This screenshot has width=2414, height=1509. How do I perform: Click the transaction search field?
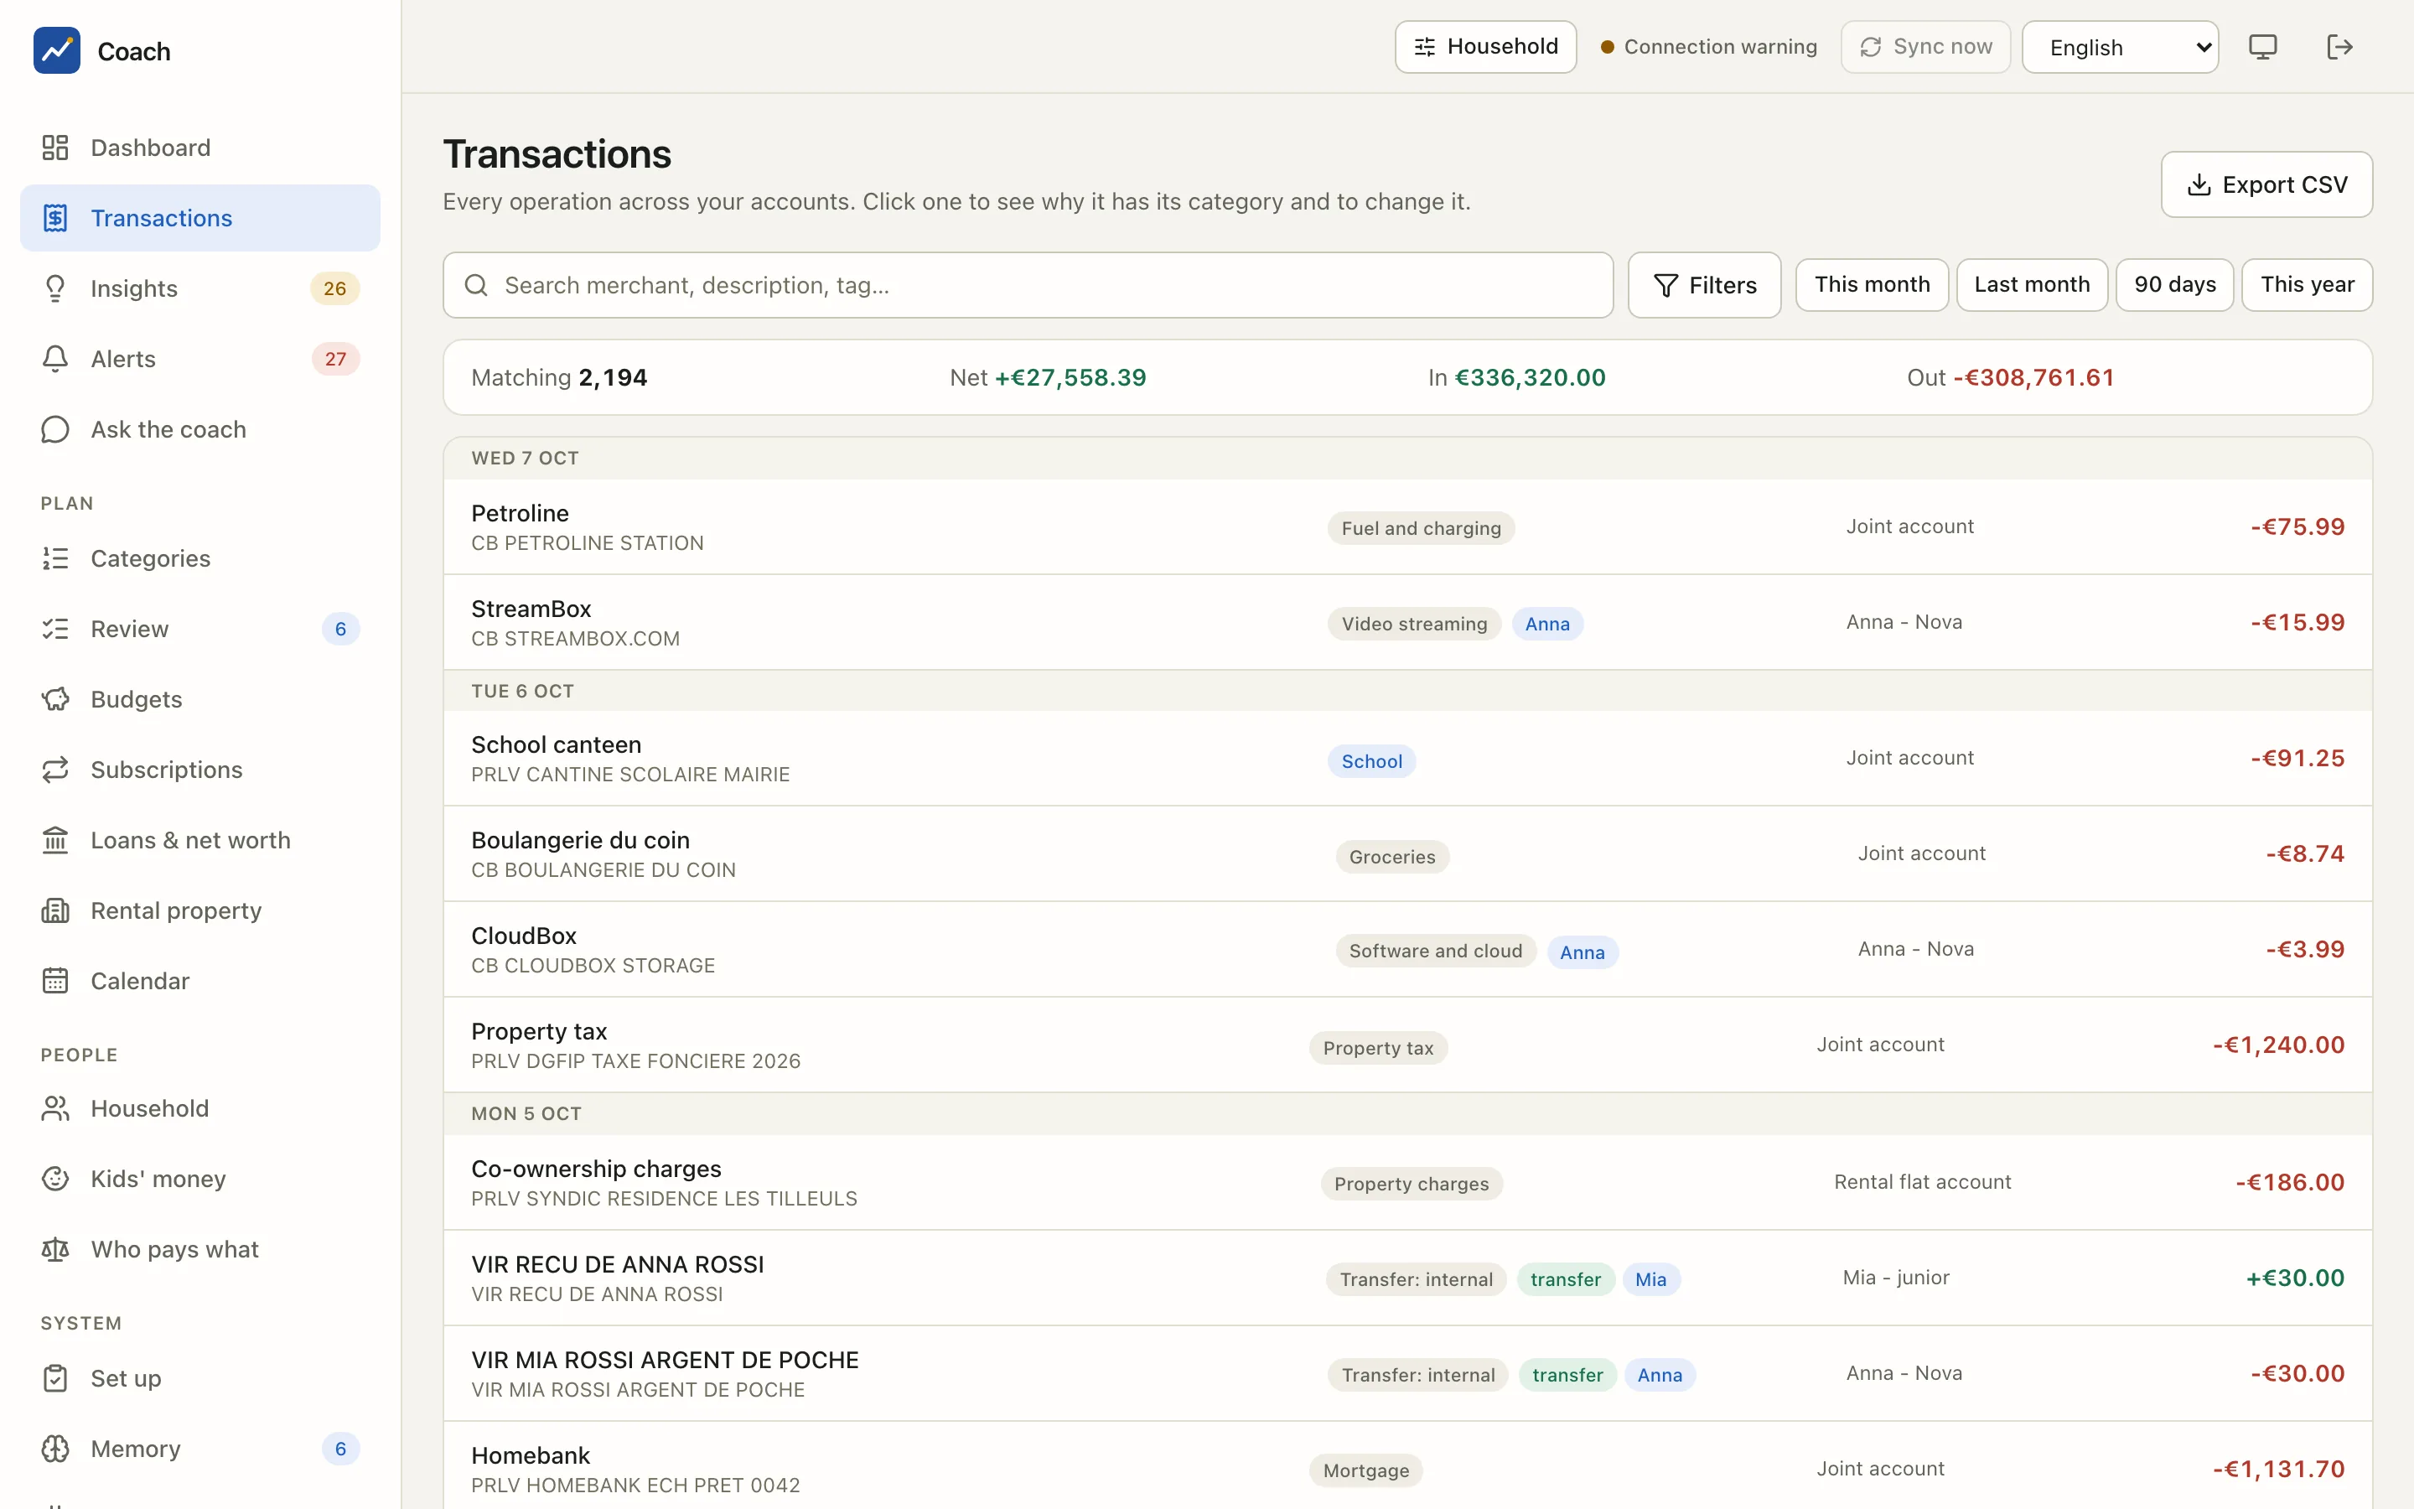pos(1028,285)
